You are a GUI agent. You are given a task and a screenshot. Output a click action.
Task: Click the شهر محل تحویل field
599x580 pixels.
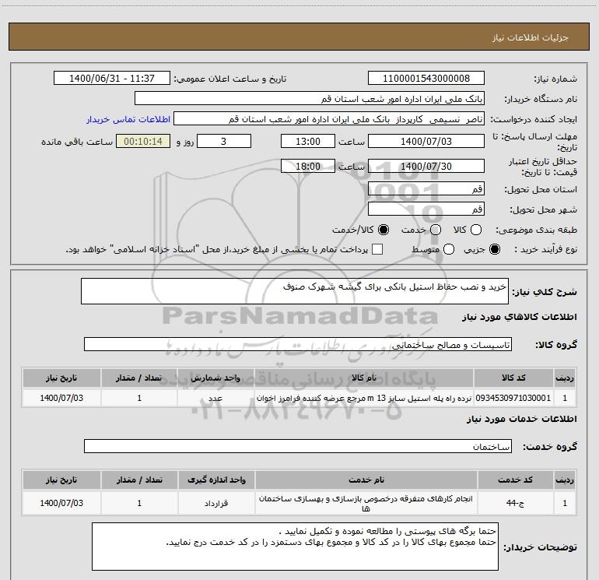[426, 209]
